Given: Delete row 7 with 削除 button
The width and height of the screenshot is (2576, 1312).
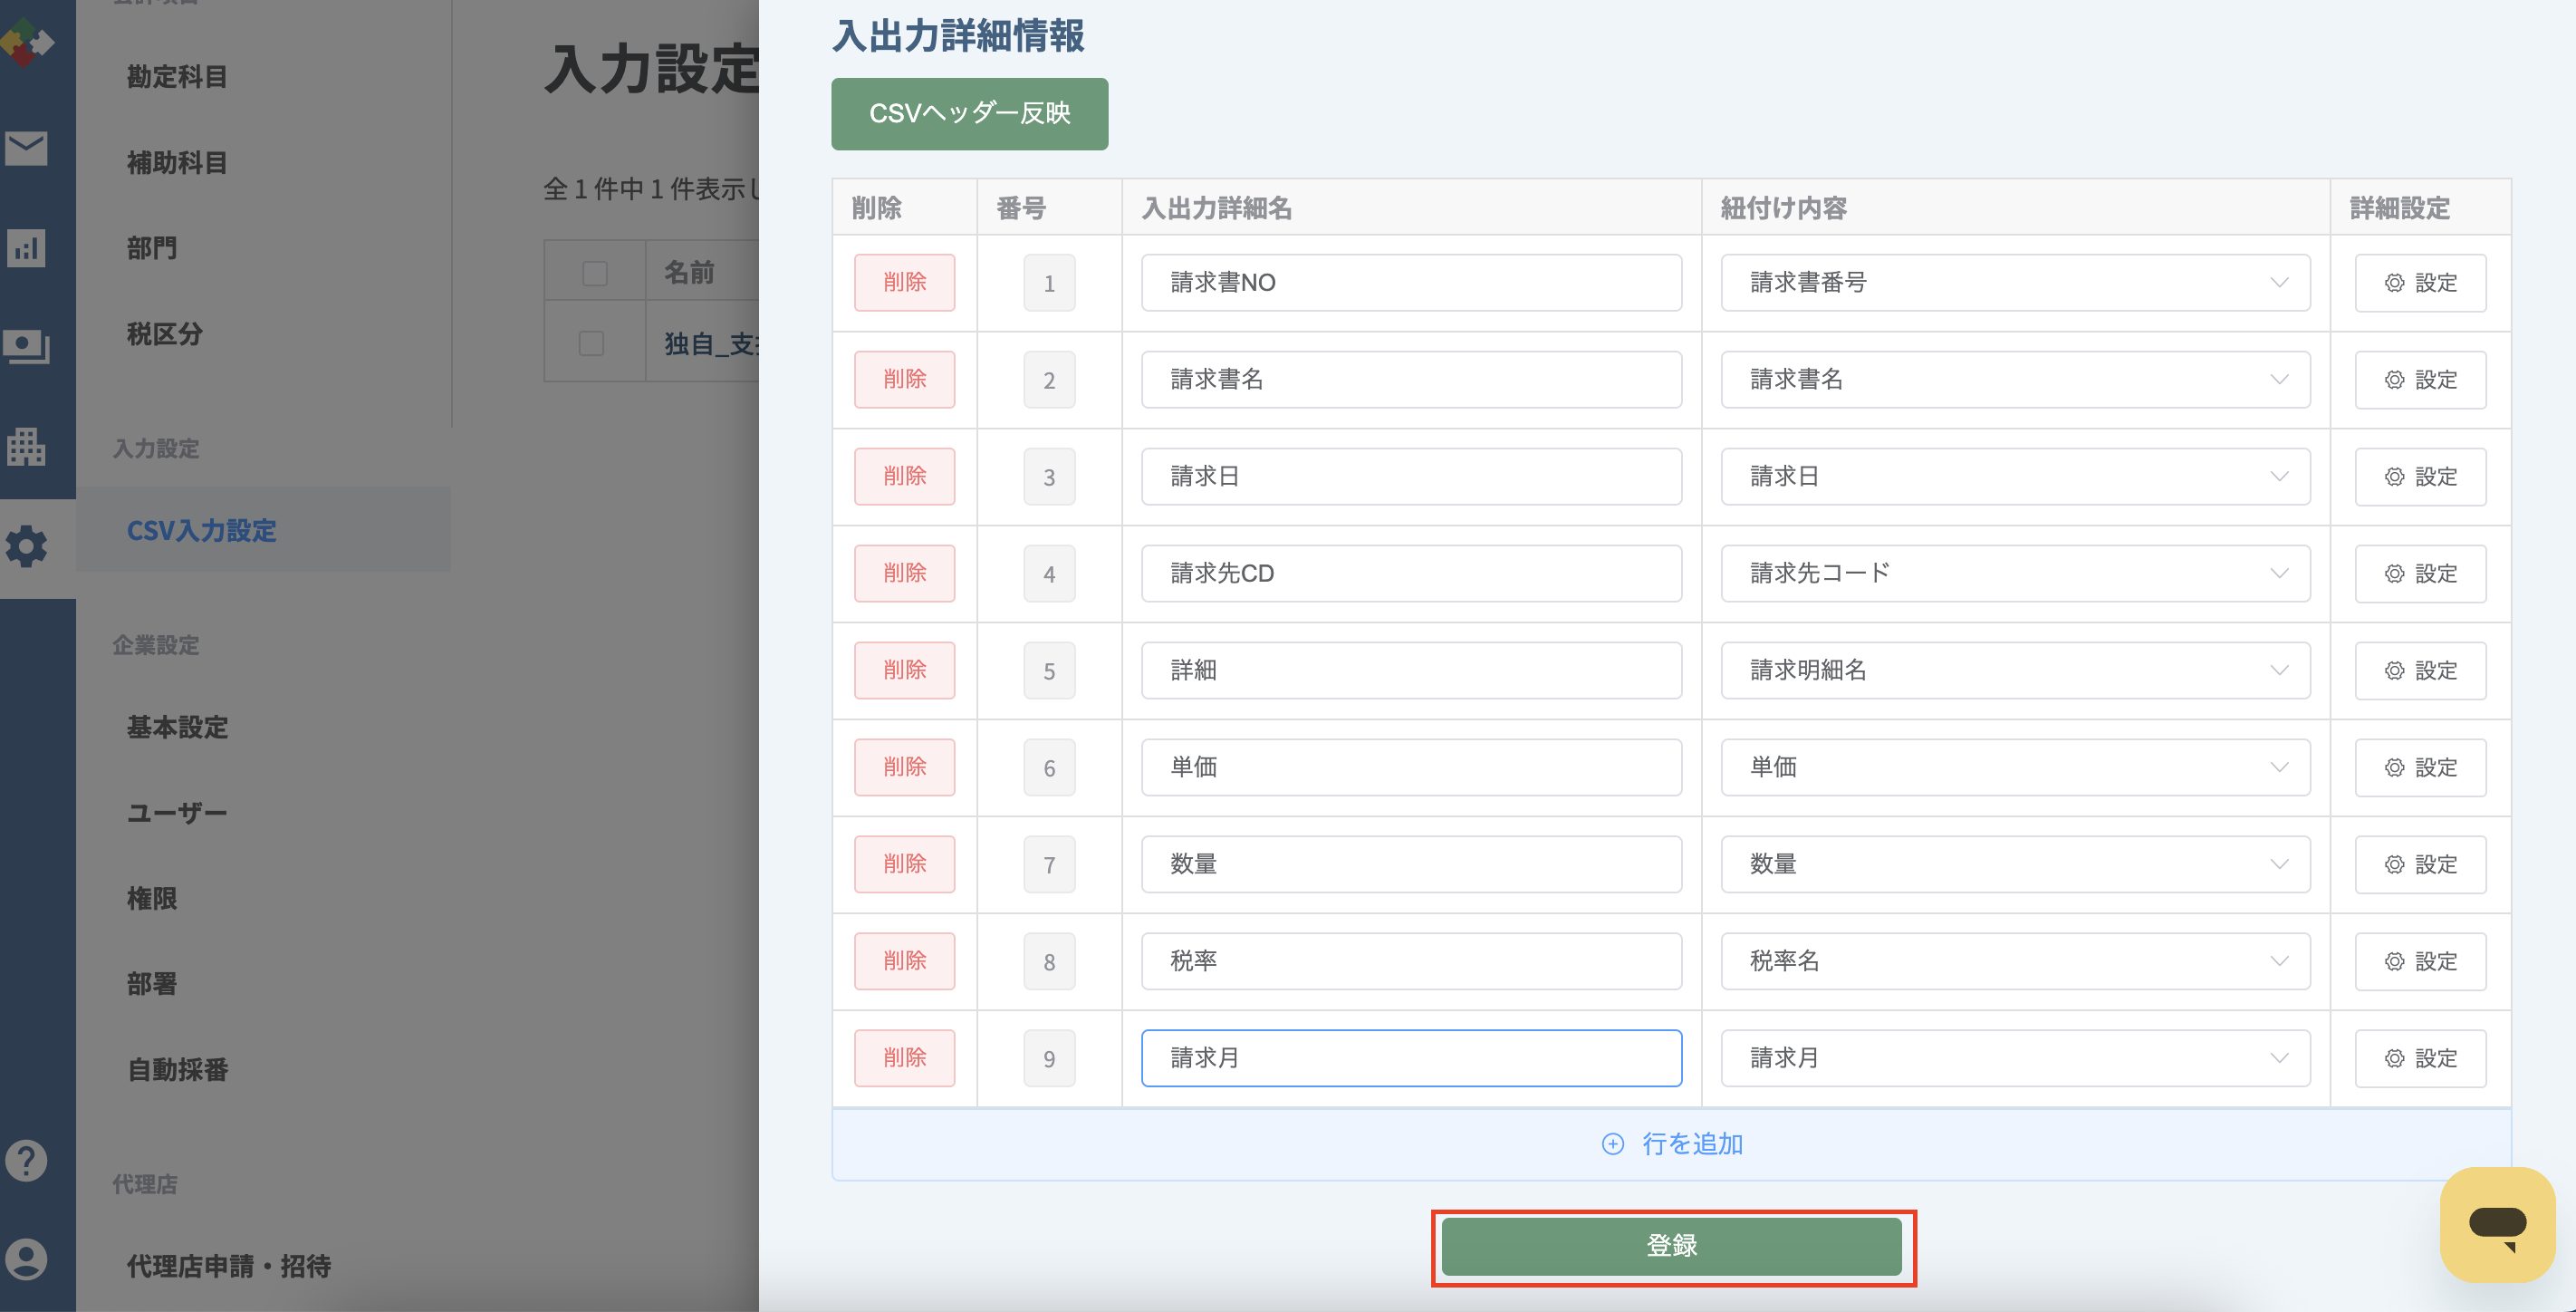Looking at the screenshot, I should (x=904, y=865).
